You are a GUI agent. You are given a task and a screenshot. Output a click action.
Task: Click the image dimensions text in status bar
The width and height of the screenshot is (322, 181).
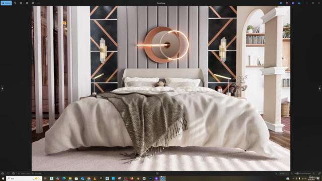point(26,173)
